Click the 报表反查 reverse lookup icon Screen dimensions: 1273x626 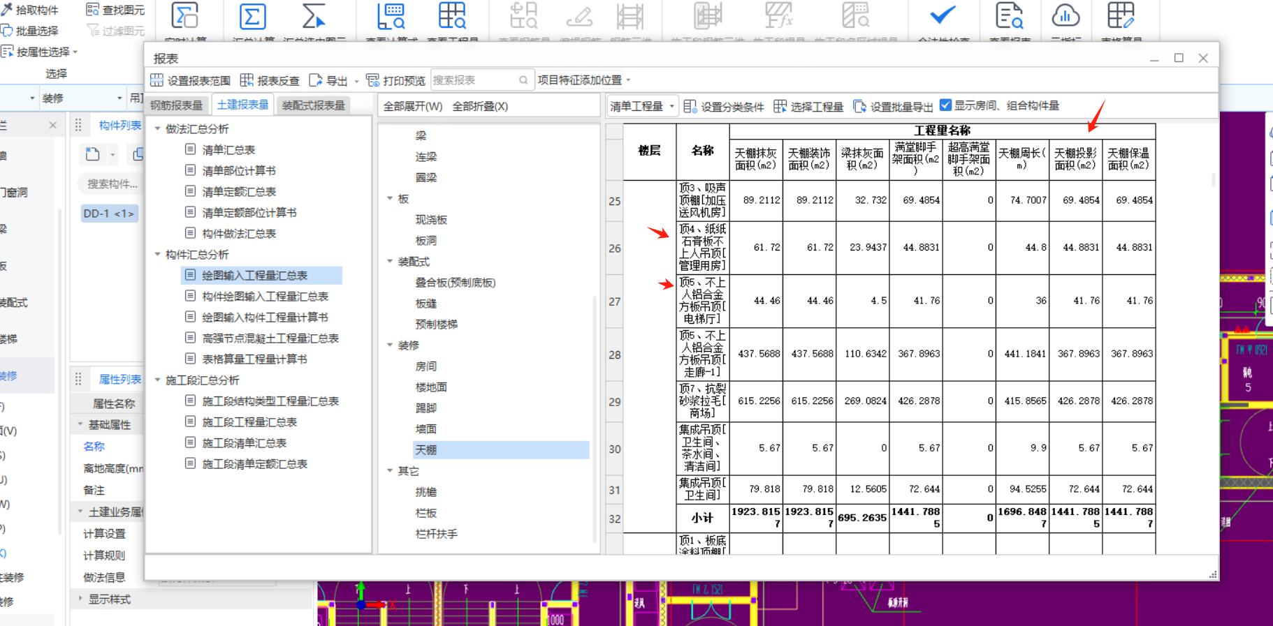[247, 80]
